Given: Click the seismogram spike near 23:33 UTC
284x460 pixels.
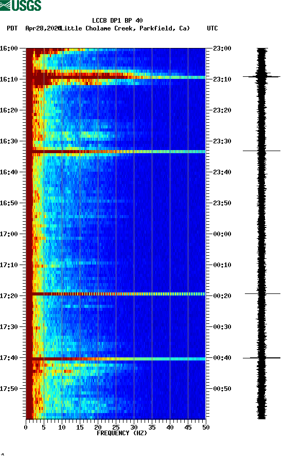Looking at the screenshot, I should 261,151.
